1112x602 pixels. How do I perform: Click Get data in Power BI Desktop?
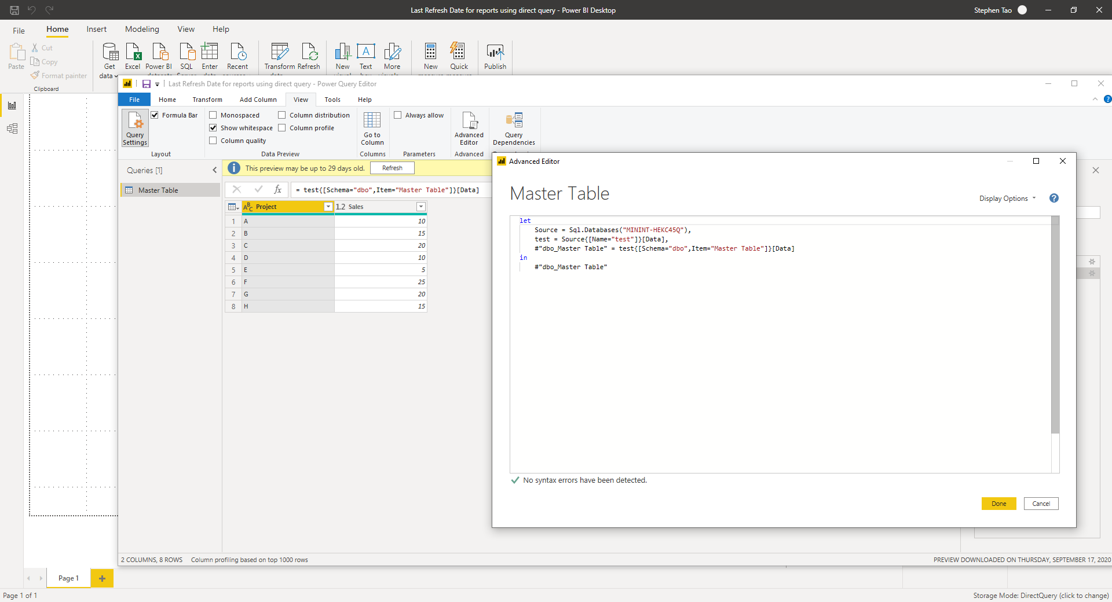[x=109, y=60]
